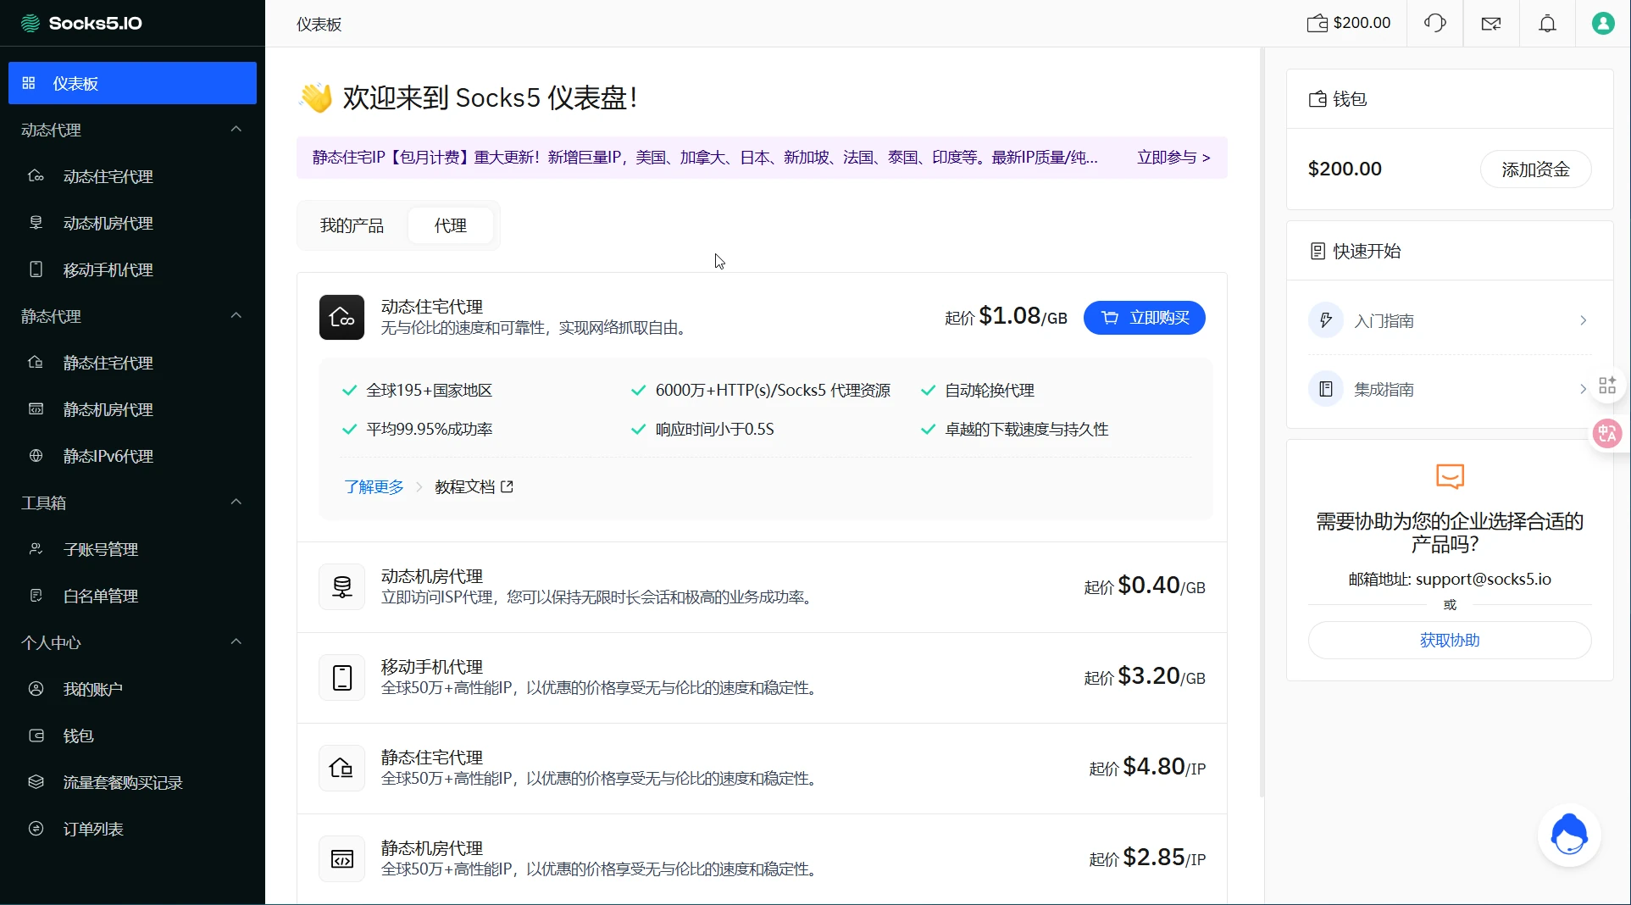Click the 订单列表 sidebar icon
This screenshot has width=1631, height=905.
coord(36,829)
